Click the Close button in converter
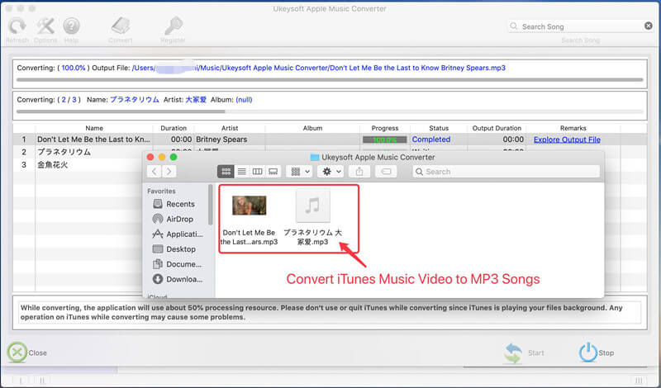The width and height of the screenshot is (661, 388). pyautogui.click(x=27, y=353)
